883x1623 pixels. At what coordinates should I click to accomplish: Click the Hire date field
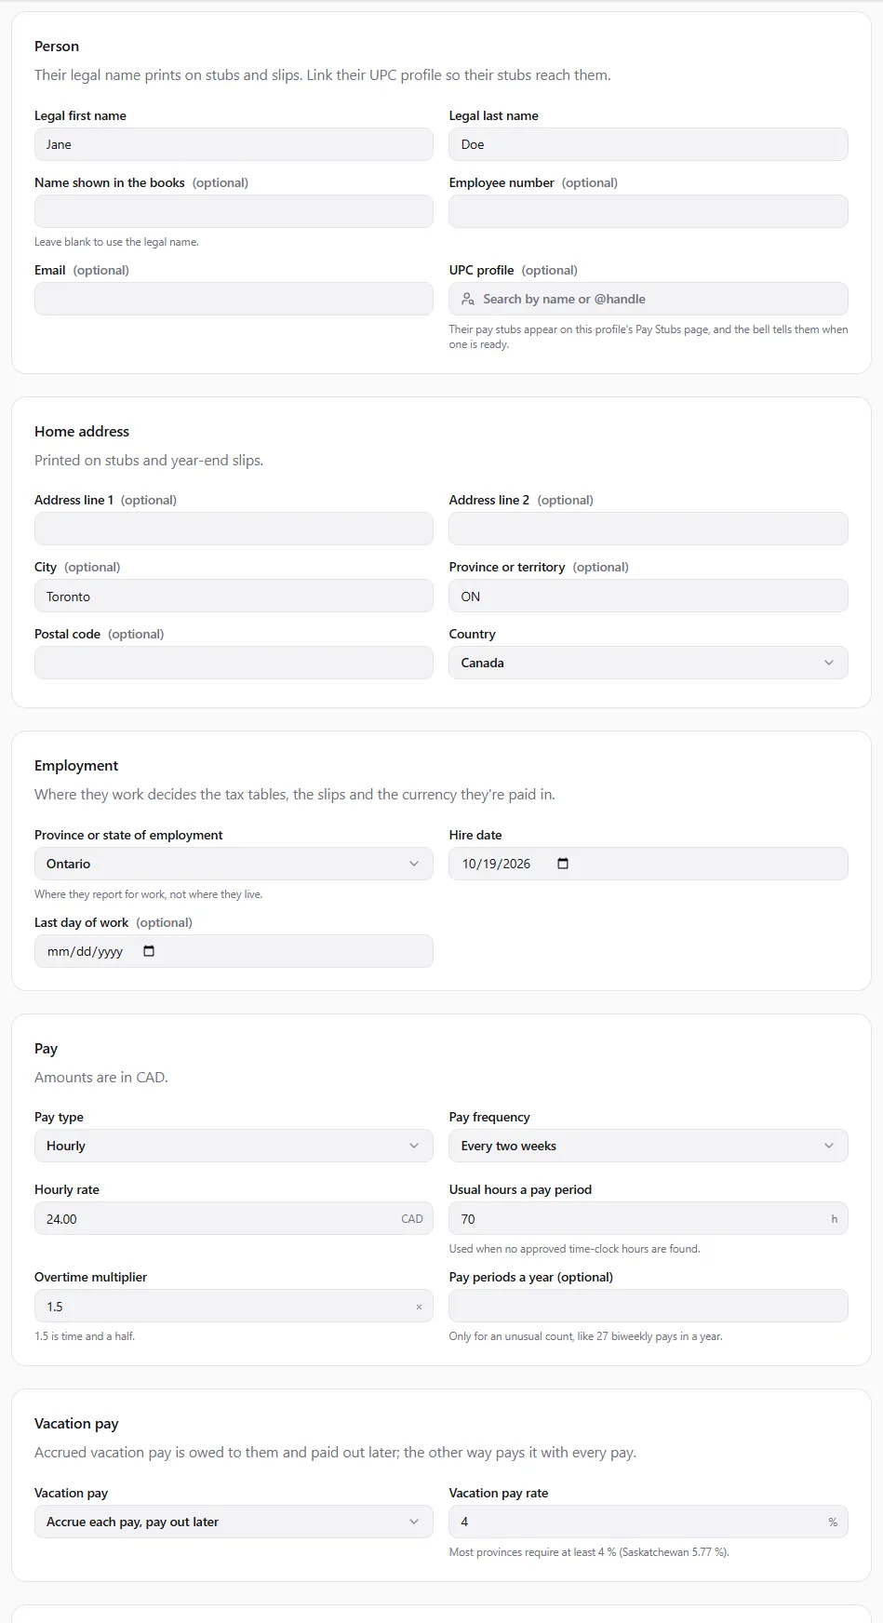point(649,864)
